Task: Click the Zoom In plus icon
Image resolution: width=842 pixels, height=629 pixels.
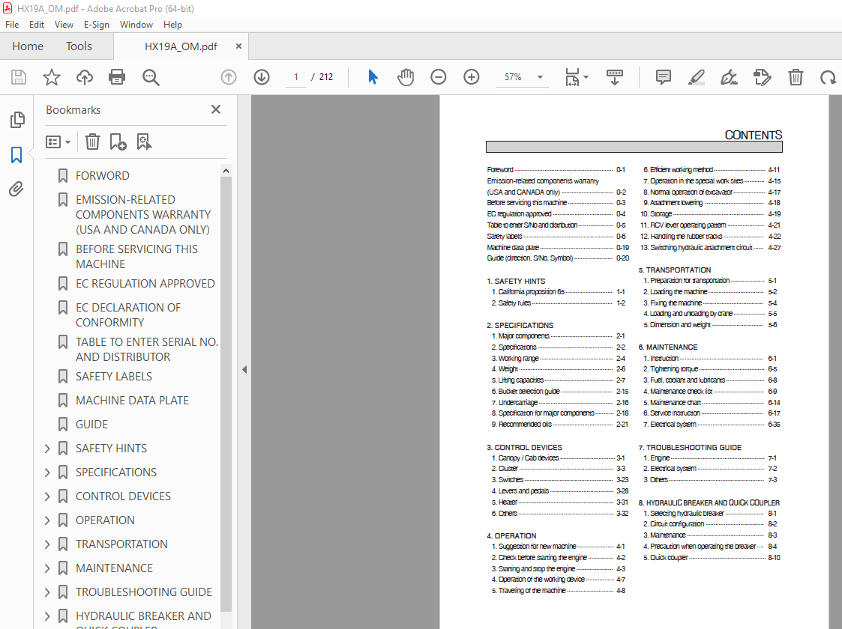Action: point(471,77)
